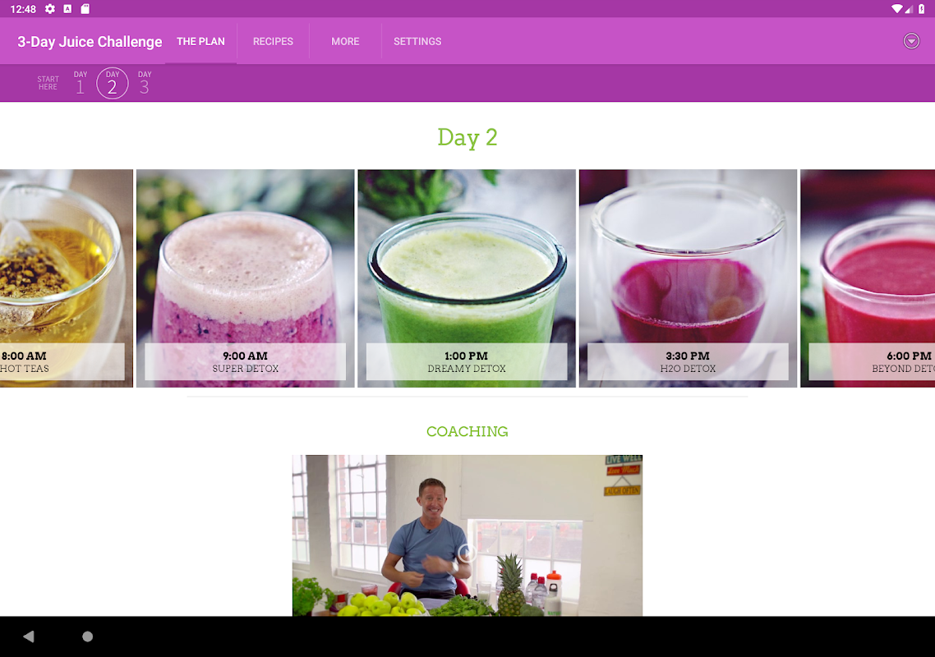Viewport: 935px width, 657px height.
Task: Tap the Android home circle button
Action: point(88,636)
